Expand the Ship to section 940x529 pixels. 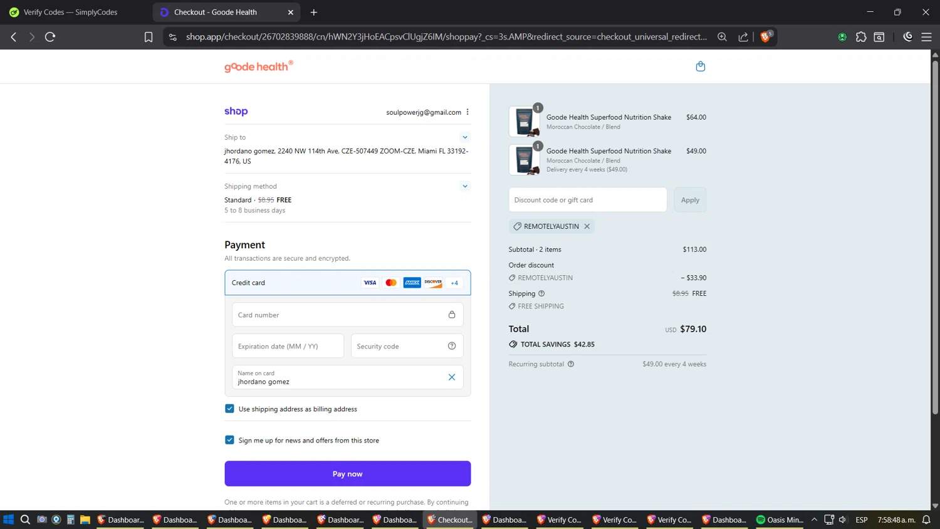[465, 137]
